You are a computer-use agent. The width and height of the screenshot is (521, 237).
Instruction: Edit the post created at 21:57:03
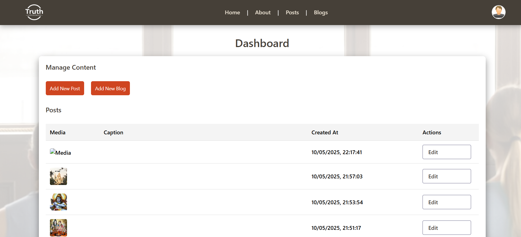click(447, 176)
